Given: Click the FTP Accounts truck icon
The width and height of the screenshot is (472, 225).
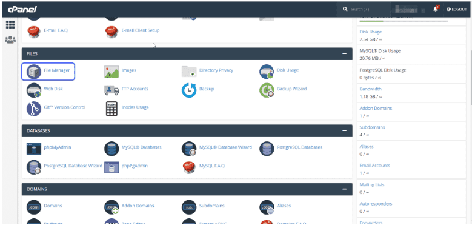Looking at the screenshot, I should [x=111, y=90].
